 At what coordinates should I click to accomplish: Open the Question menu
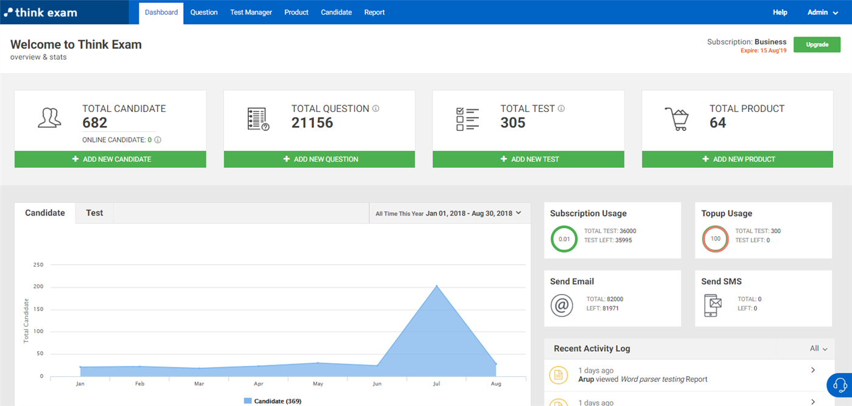click(x=204, y=13)
